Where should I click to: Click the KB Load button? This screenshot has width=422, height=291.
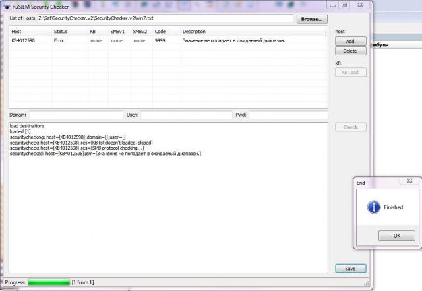click(350, 73)
